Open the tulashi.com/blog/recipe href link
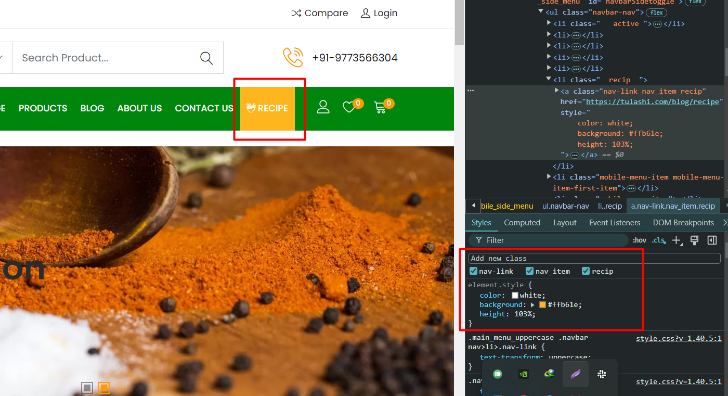 652,101
